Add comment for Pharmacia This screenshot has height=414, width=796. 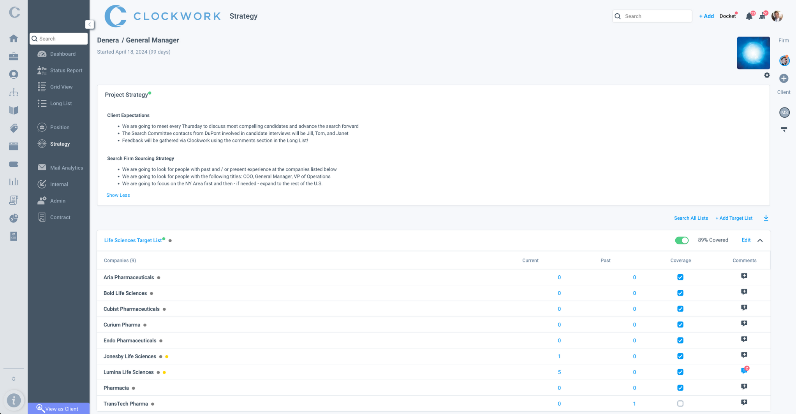744,387
